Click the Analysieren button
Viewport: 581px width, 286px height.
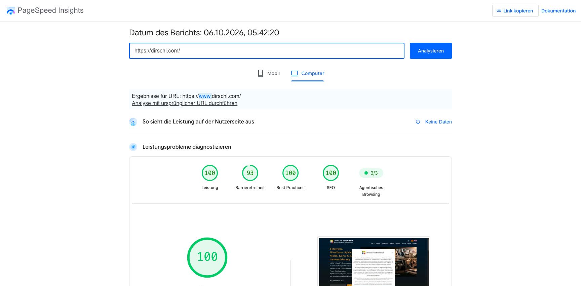click(x=431, y=51)
